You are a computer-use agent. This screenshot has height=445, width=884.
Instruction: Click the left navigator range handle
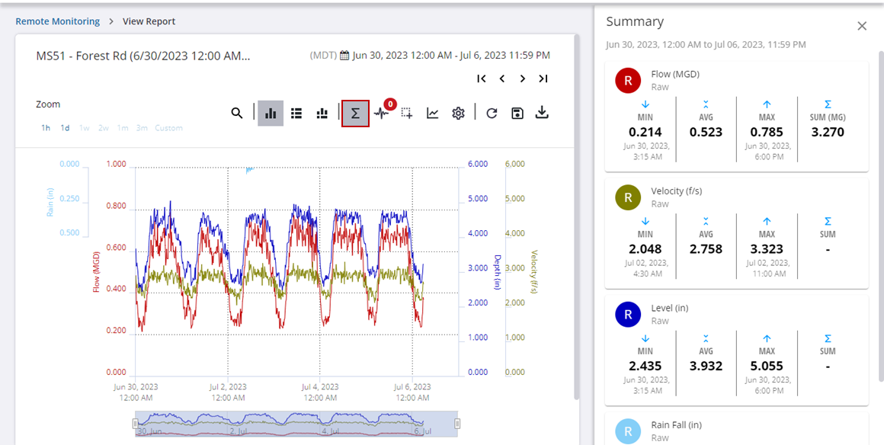click(135, 424)
